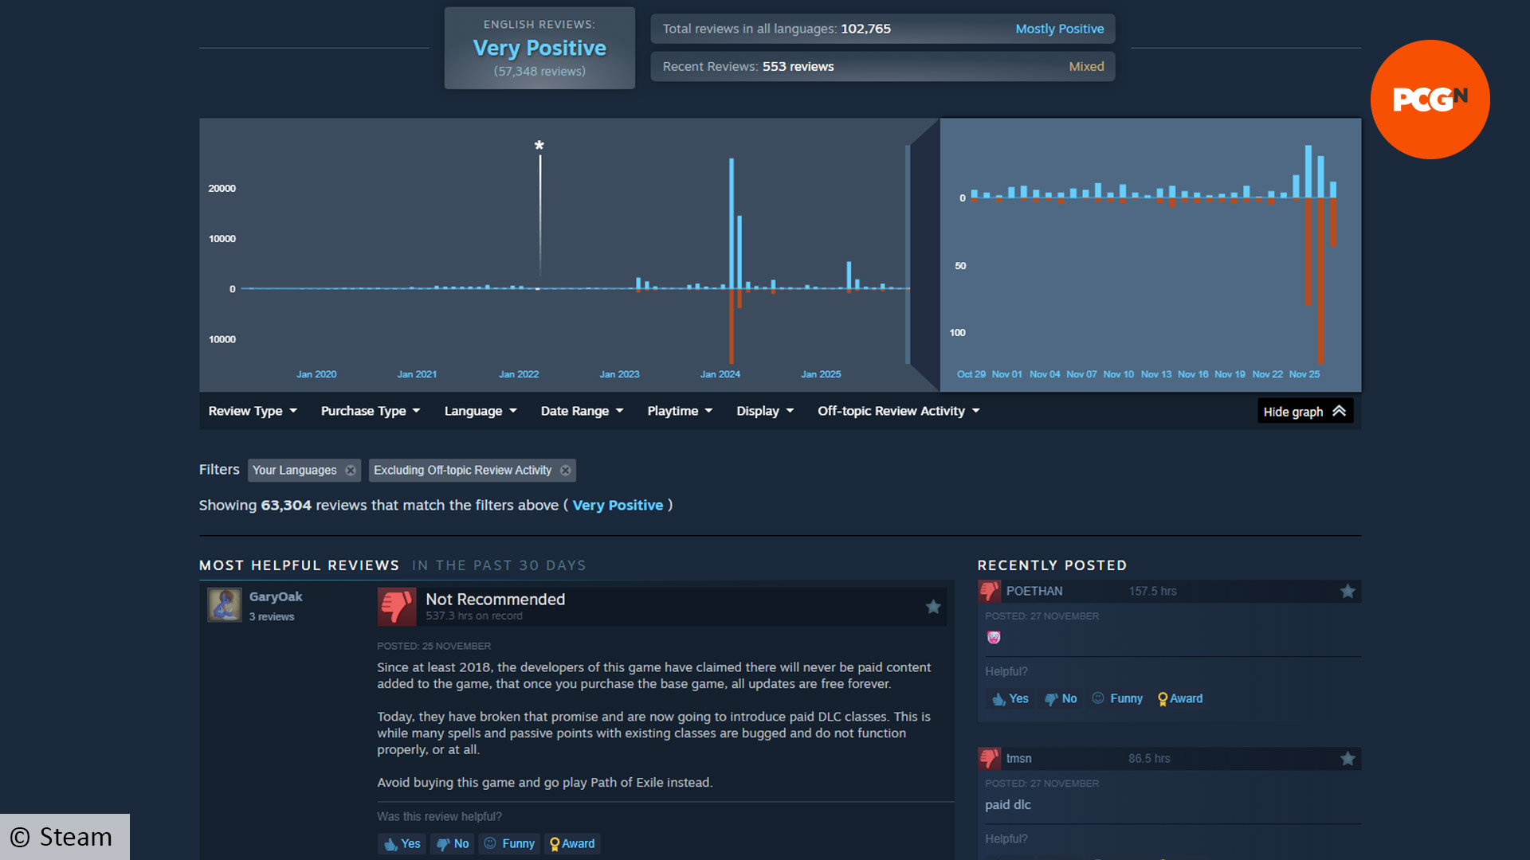Open the Review Type dropdown
Screen dimensions: 1530x860
[252, 411]
